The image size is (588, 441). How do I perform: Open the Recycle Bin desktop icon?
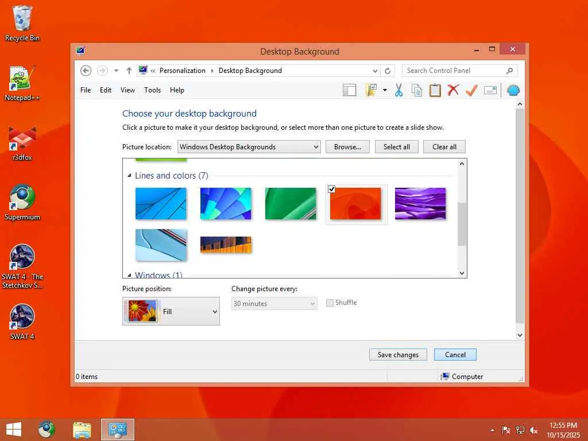[22, 23]
